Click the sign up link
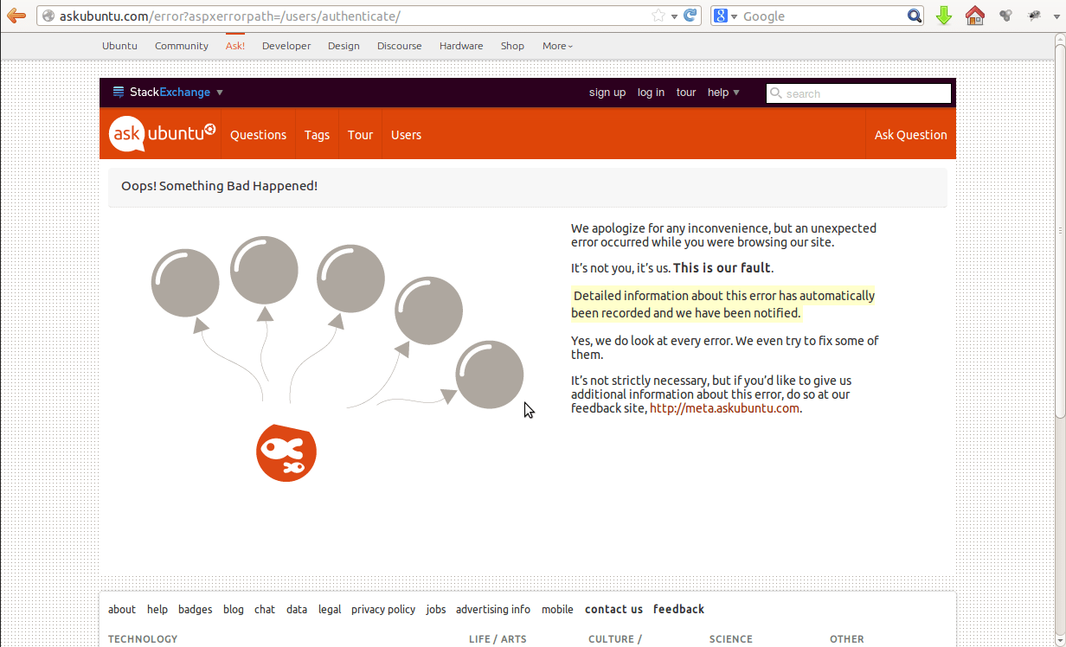The height and width of the screenshot is (647, 1066). [x=607, y=93]
